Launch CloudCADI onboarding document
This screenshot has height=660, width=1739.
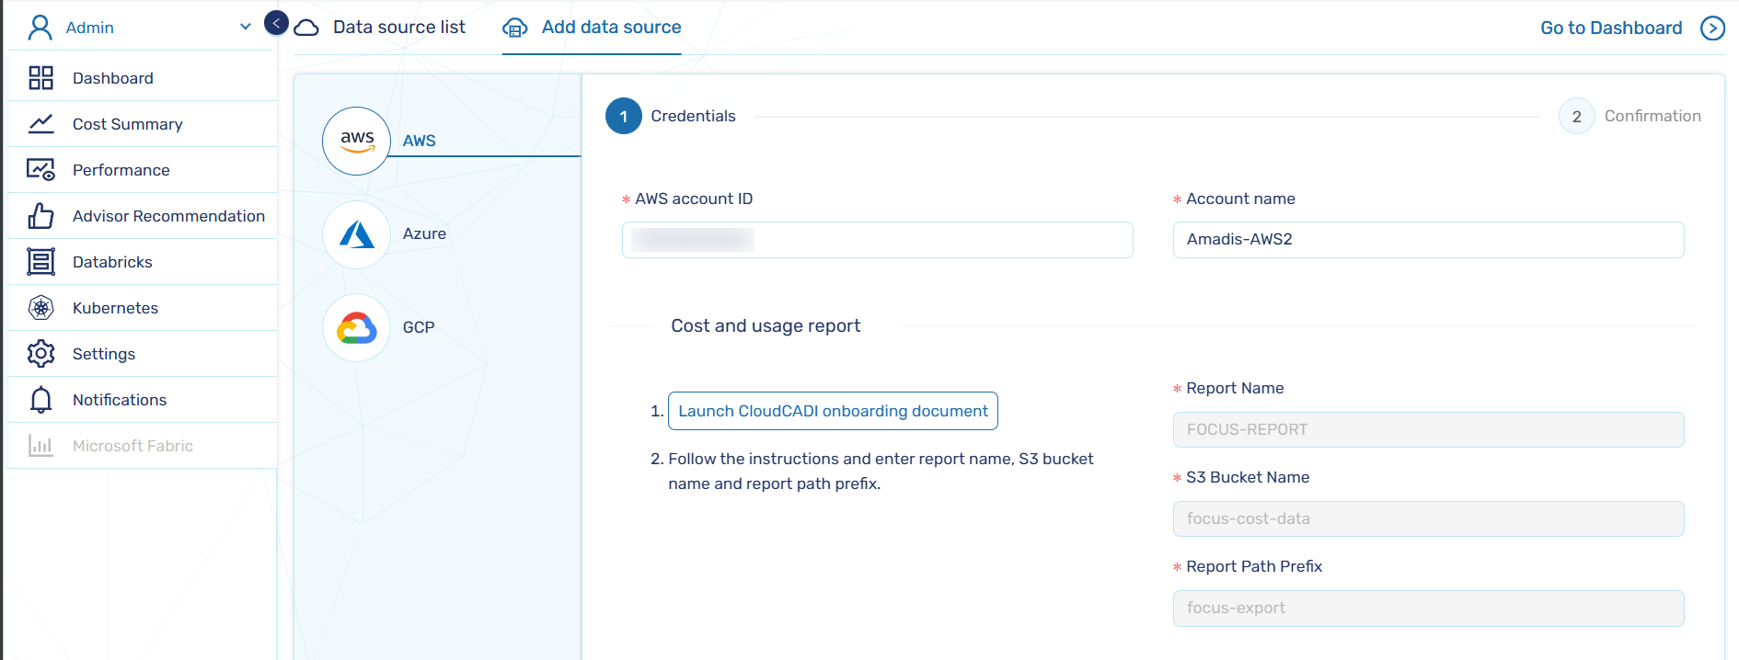(833, 411)
